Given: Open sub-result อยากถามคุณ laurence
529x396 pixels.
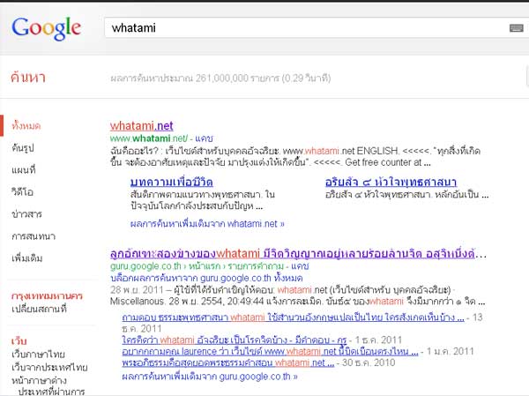Looking at the screenshot, I should coord(270,351).
